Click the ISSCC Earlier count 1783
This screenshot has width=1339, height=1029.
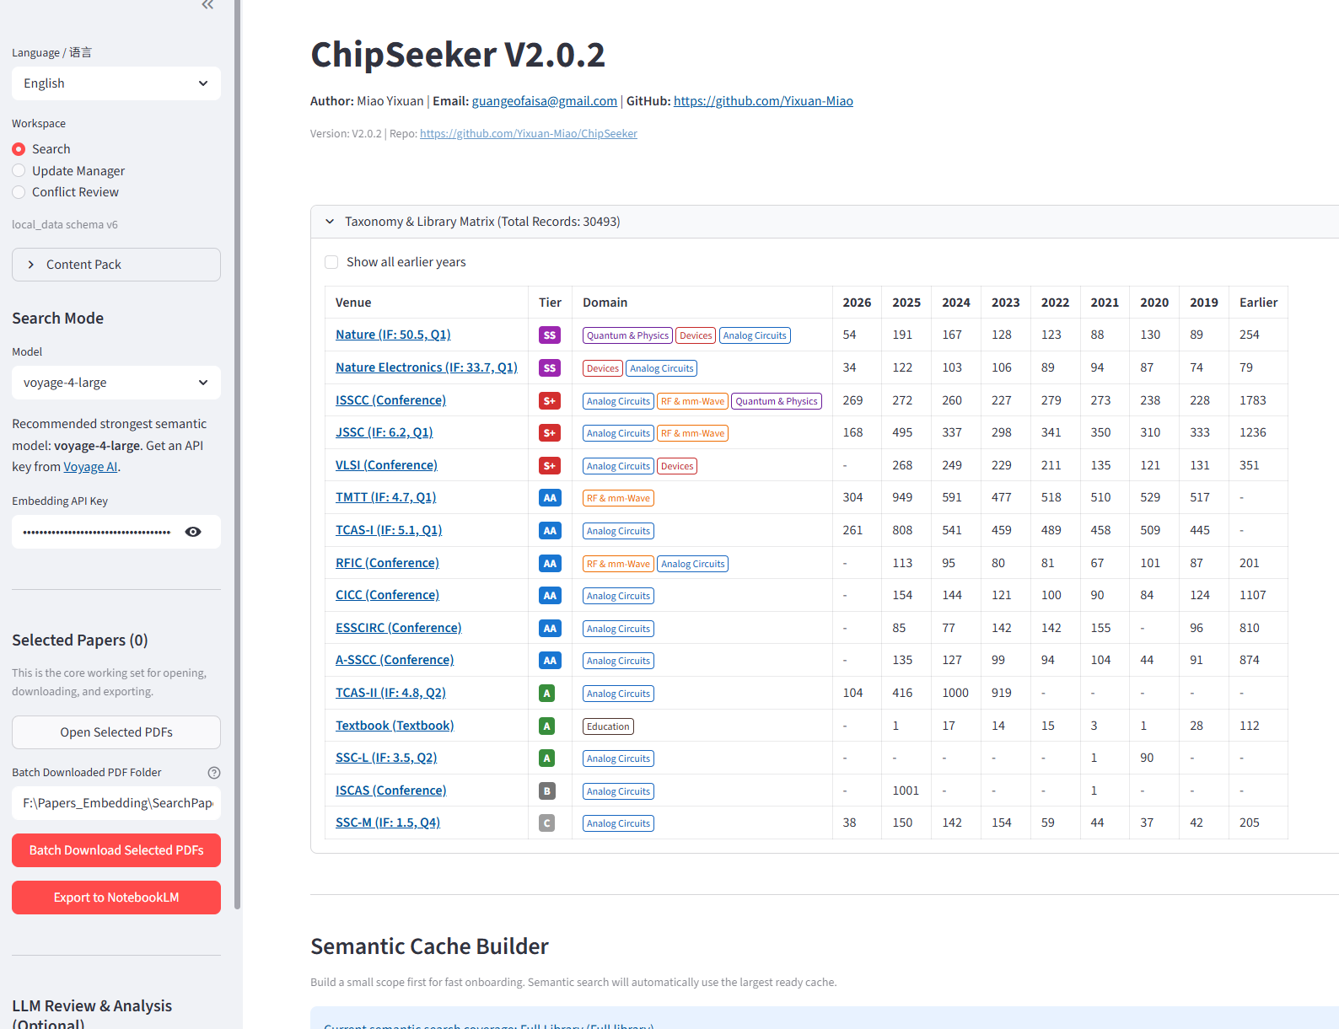coord(1253,400)
